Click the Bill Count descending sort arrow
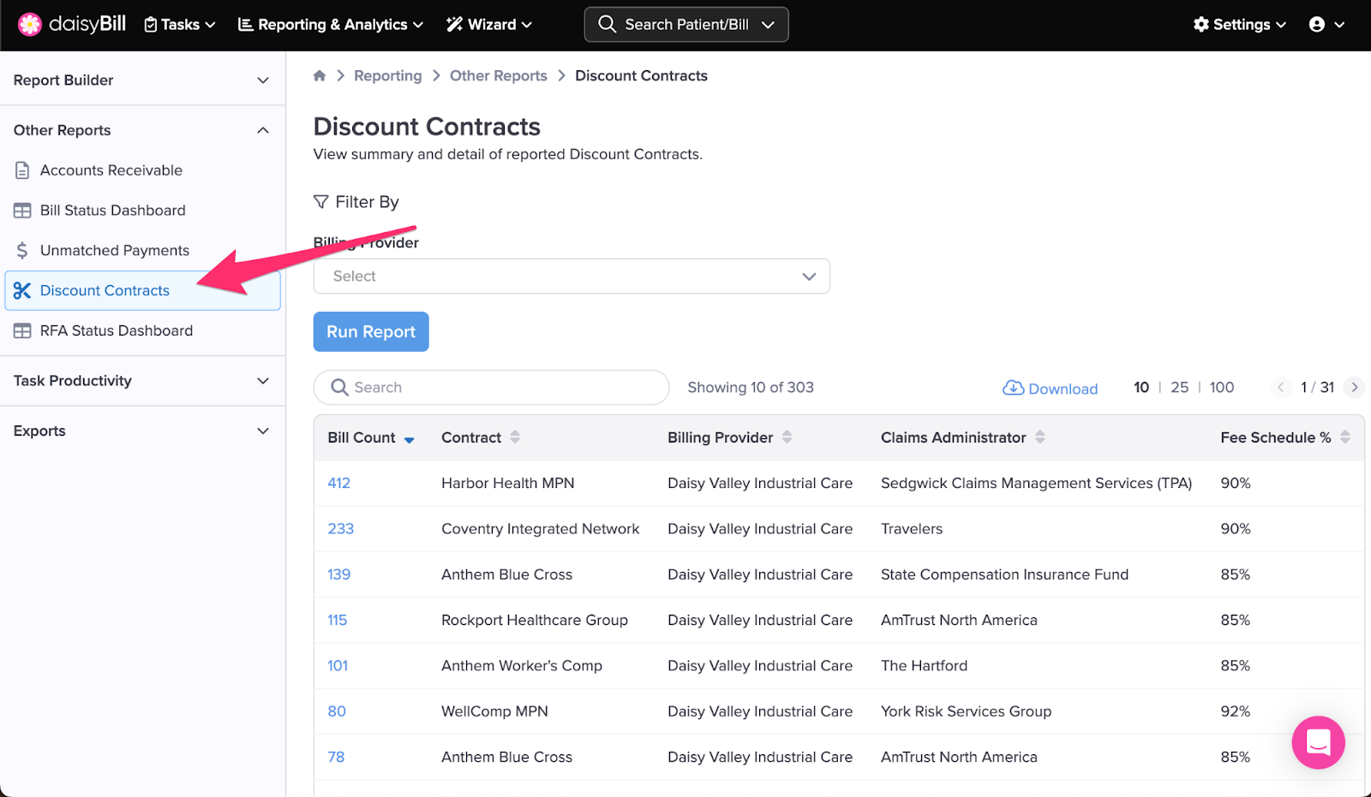1371x797 pixels. tap(410, 440)
